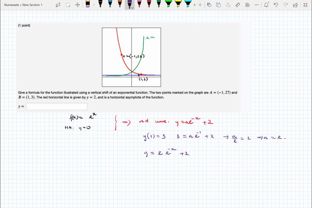Activate the Lasso Select tool
The height and width of the screenshot is (208, 312).
click(68, 5)
